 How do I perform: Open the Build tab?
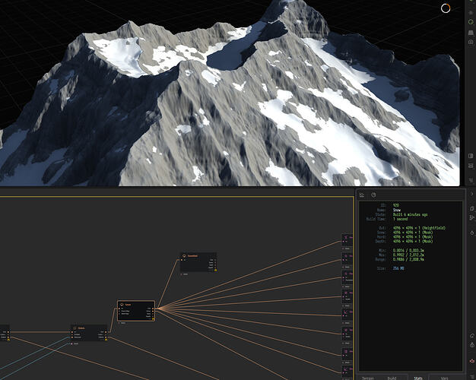tap(392, 378)
